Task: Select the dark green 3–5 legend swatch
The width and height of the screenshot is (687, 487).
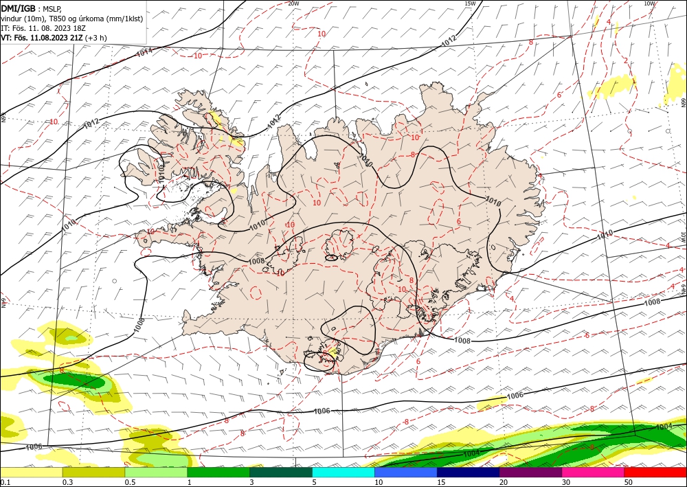Action: (281, 473)
